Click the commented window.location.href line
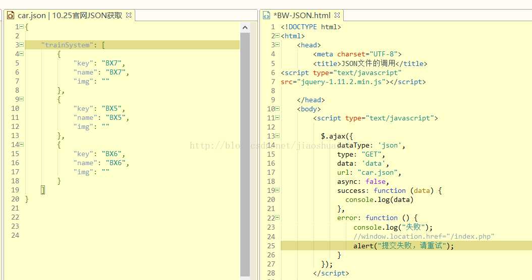The width and height of the screenshot is (532, 280). pos(424,236)
